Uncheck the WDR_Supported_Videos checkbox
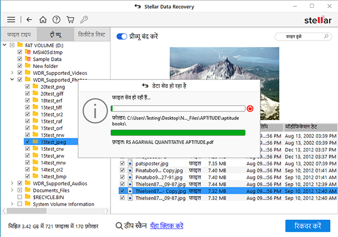Screen dimensions: 338x237 (x=20, y=73)
